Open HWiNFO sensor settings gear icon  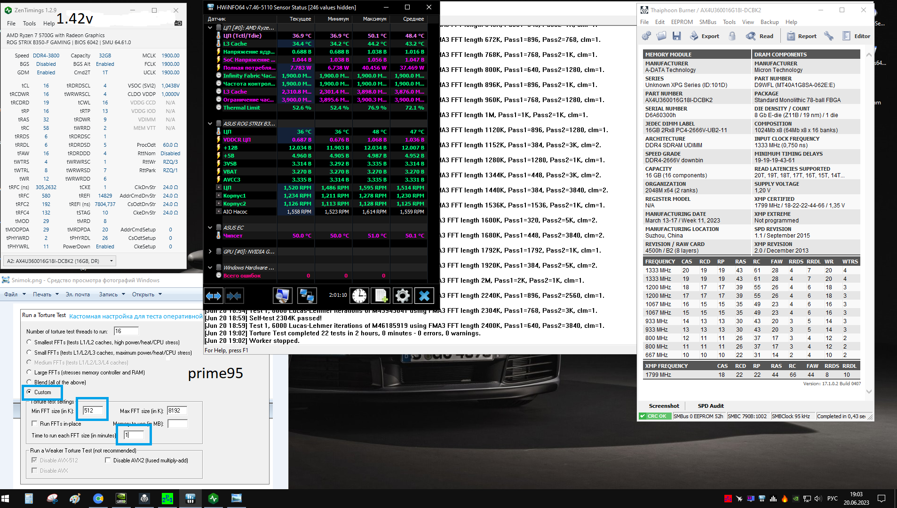[x=402, y=295]
